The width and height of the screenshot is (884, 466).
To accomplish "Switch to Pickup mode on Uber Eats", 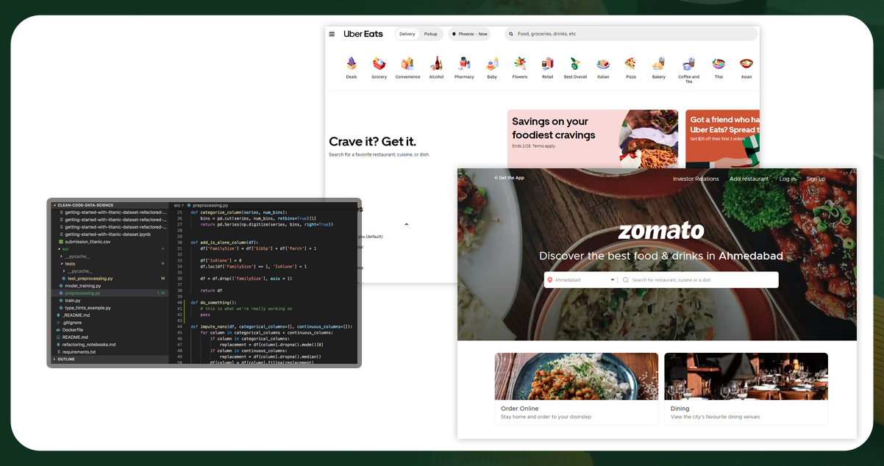I will click(x=430, y=34).
